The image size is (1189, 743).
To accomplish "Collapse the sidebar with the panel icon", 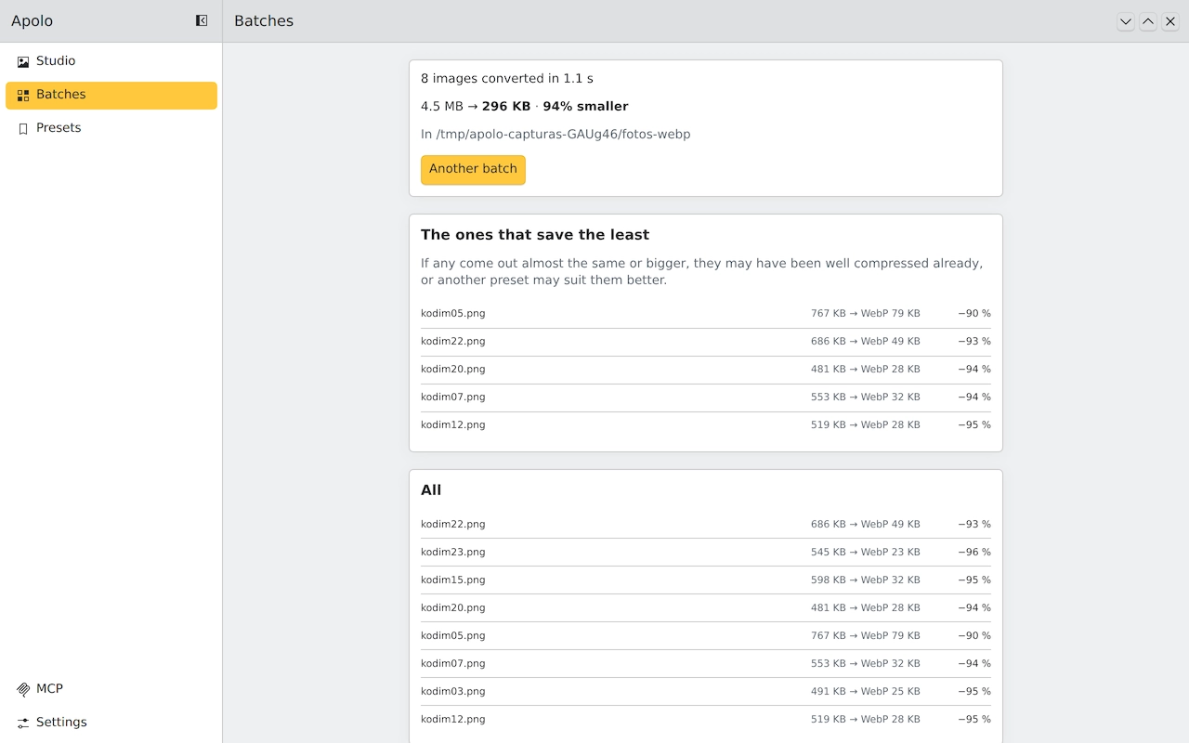I will point(202,20).
